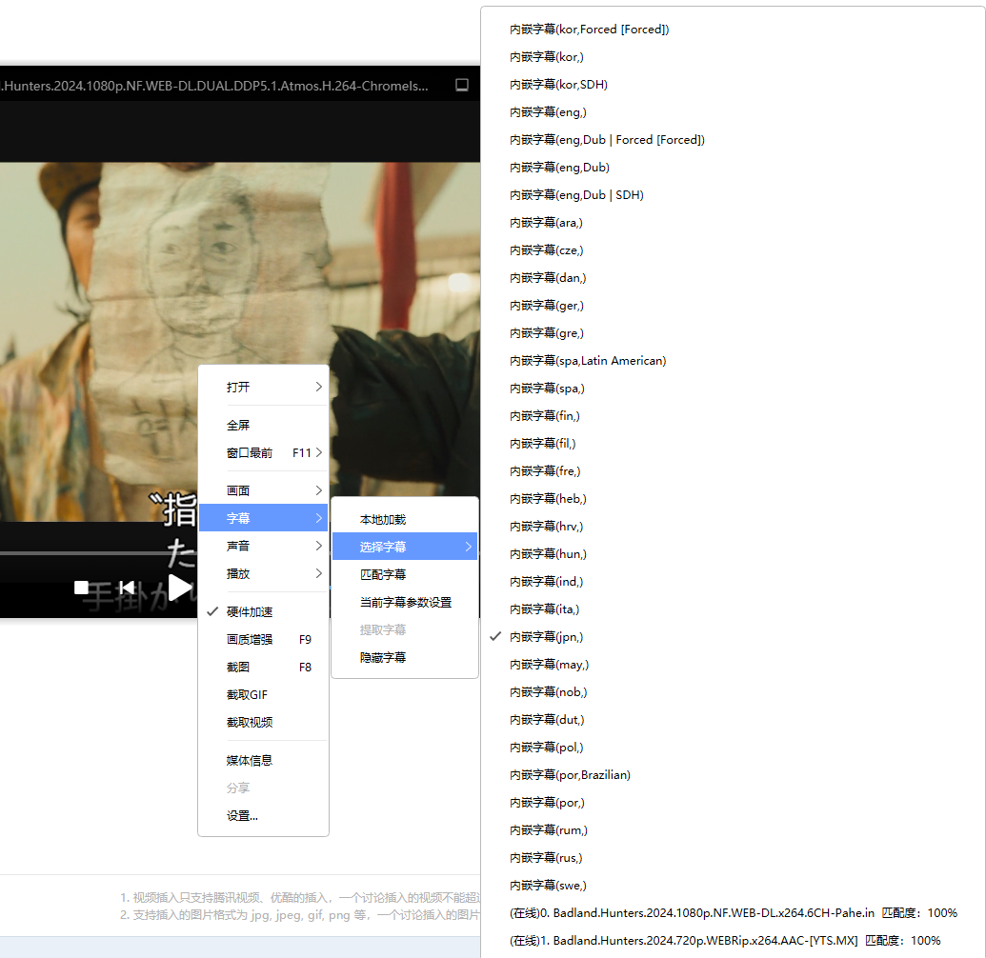The width and height of the screenshot is (986, 958).
Task: Click the video progress bar
Action: tap(95, 552)
